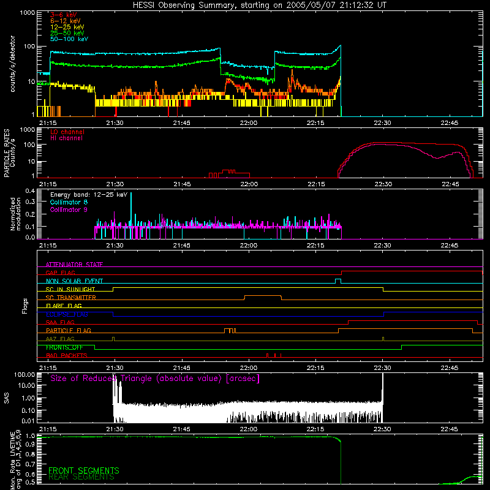This screenshot has height=490, width=490.
Task: Click the 1000 tick on counts/s/detector axis
Action: (x=28, y=13)
